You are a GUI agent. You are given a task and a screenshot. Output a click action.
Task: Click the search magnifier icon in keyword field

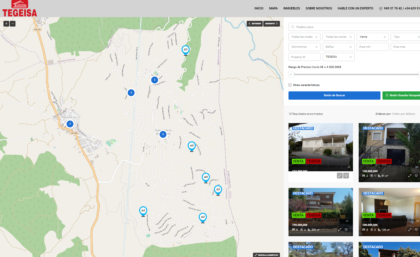point(293,27)
